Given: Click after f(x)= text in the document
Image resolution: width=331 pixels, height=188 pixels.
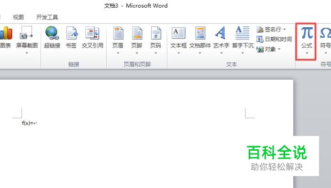Looking at the screenshot, I should [x=33, y=123].
